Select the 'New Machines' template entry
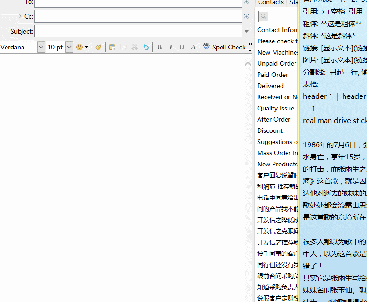 click(278, 53)
